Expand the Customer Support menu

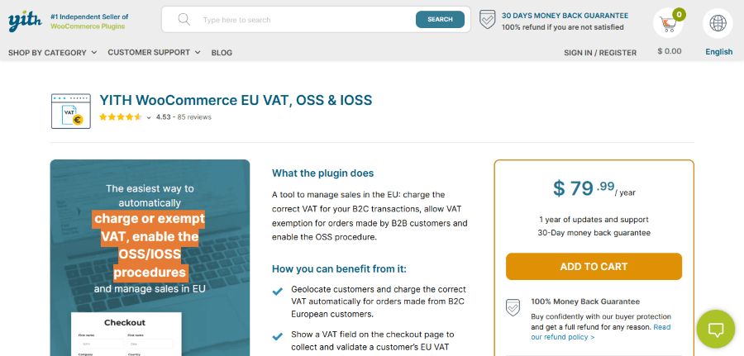154,52
